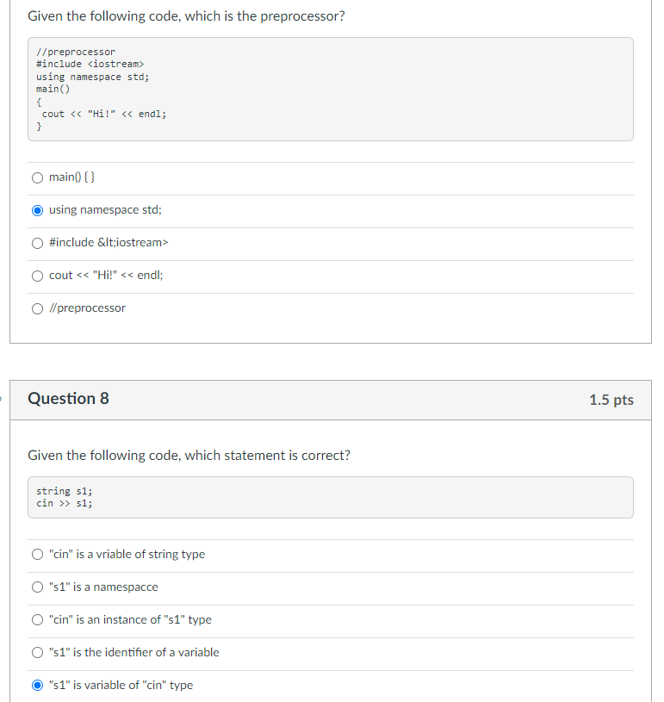Viewport: 664px width, 702px height.
Task: Choose the "s1 is a namespacce" option
Action: coord(38,587)
